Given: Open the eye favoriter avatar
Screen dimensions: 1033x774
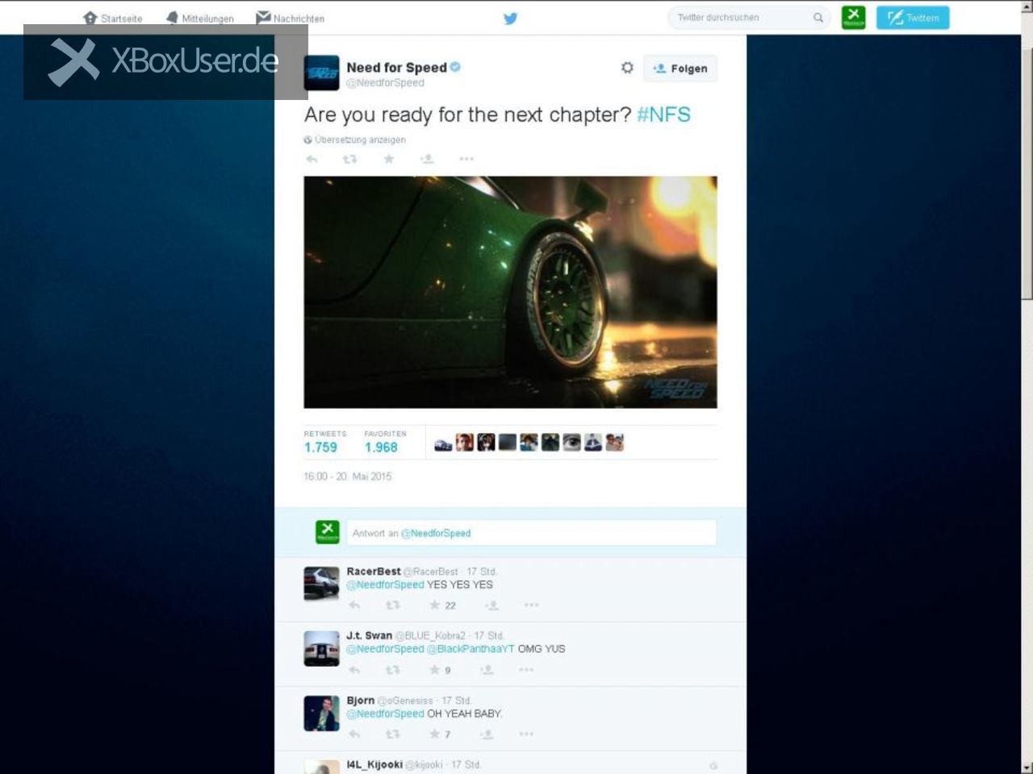Looking at the screenshot, I should [x=571, y=443].
